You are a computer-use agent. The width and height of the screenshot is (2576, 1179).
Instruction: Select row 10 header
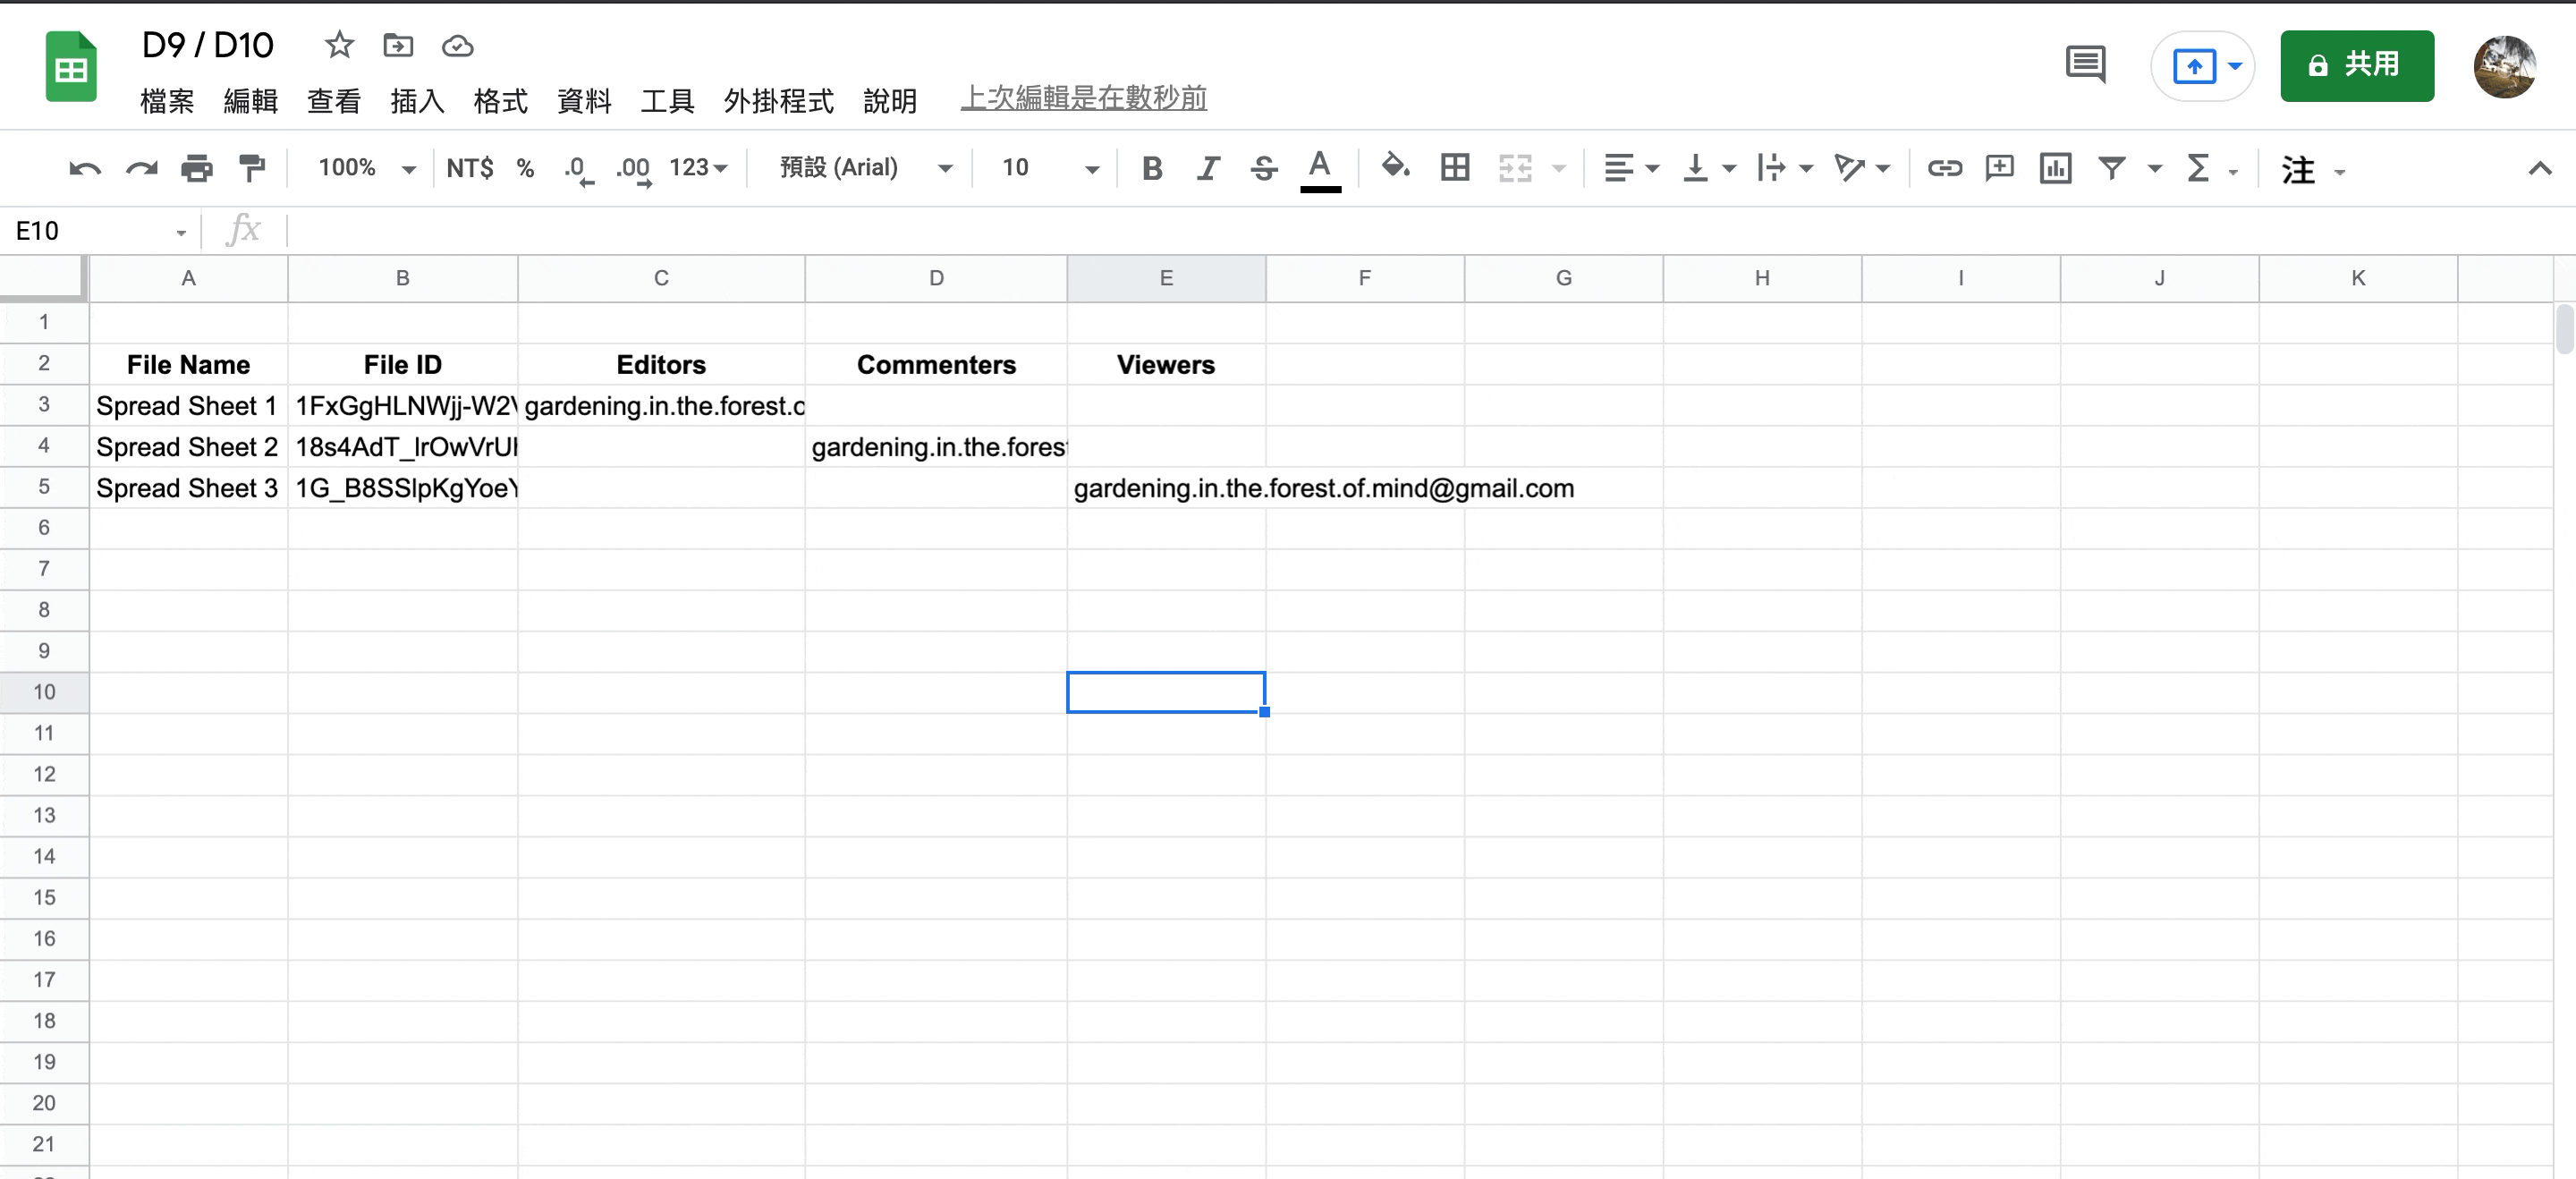pyautogui.click(x=44, y=692)
